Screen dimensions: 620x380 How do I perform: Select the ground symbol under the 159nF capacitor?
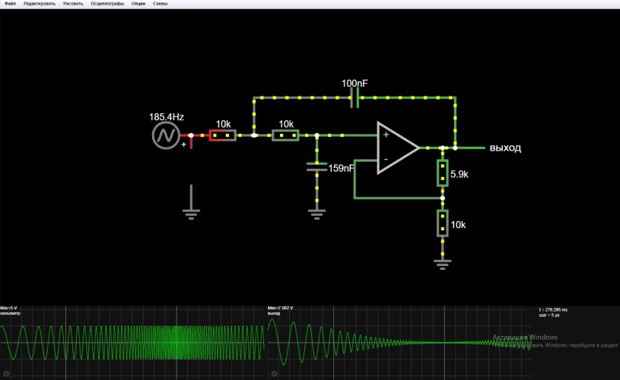(316, 214)
